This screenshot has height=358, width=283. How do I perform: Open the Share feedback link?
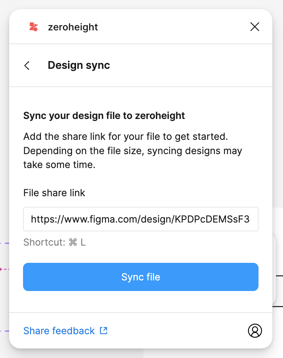click(59, 331)
